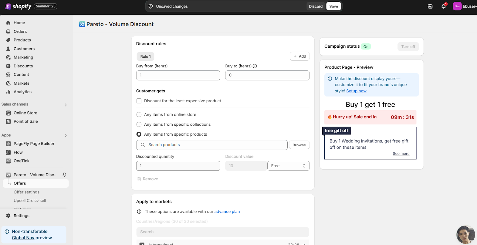
Task: Click the Content icon in sidebar
Action: click(8, 75)
